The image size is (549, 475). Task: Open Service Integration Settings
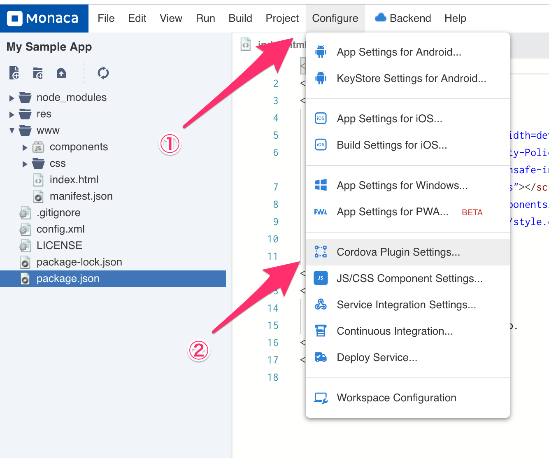408,305
